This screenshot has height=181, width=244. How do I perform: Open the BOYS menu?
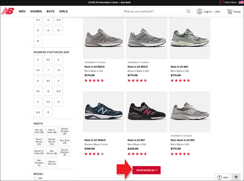(x=51, y=12)
